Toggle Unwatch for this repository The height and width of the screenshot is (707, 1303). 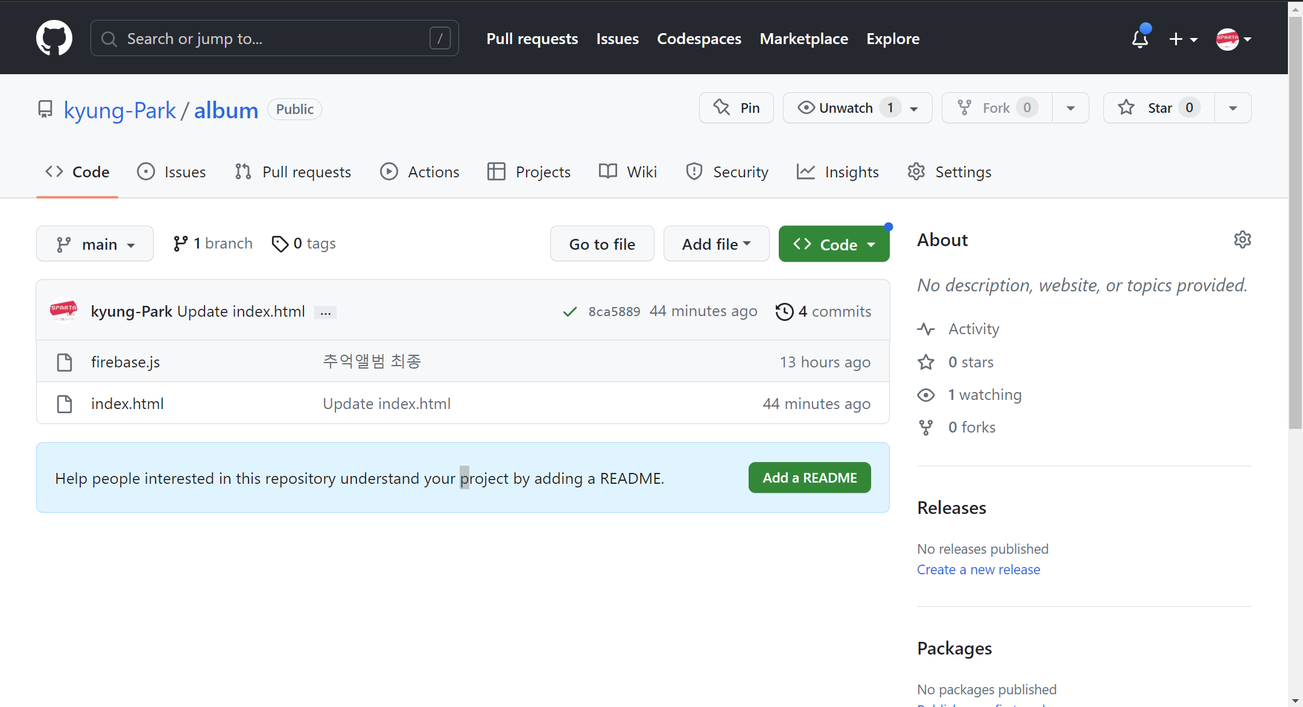[x=846, y=108]
